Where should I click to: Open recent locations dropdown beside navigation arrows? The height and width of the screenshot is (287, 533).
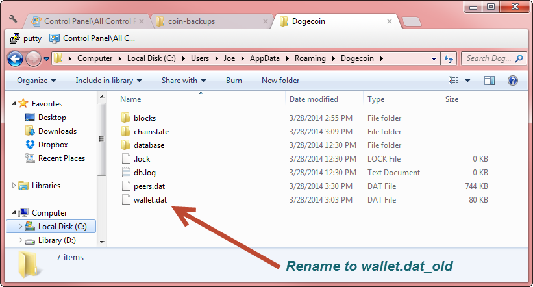tap(47, 59)
